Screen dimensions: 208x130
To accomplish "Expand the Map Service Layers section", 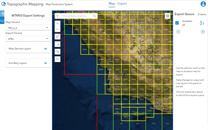I will (x=28, y=49).
